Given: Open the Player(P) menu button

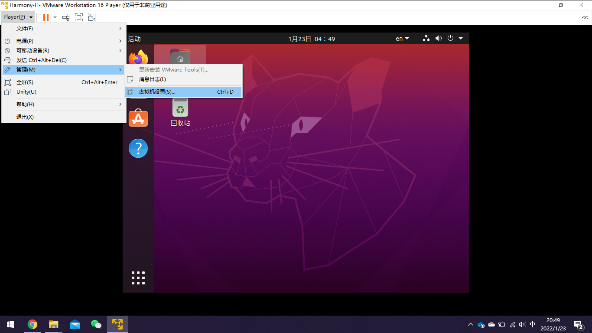Looking at the screenshot, I should (18, 17).
